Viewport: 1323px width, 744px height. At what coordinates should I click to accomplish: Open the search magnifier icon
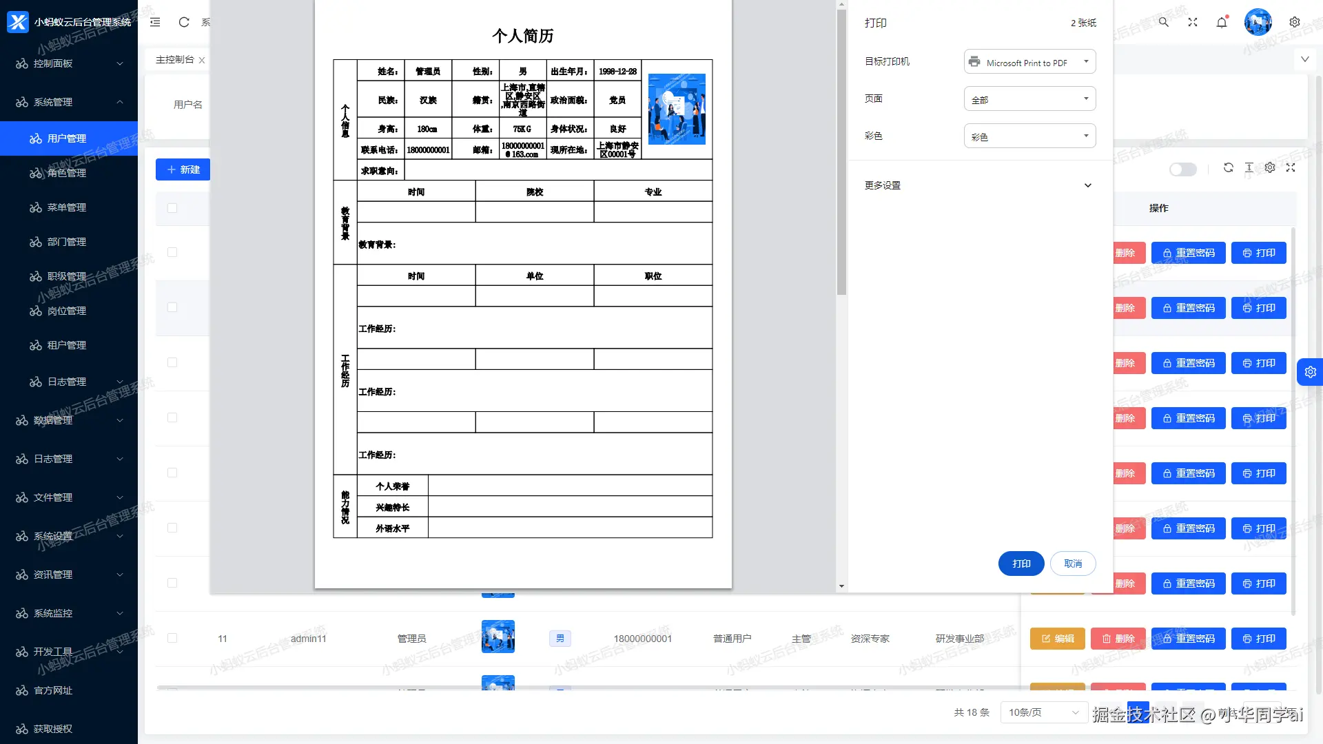click(1164, 22)
